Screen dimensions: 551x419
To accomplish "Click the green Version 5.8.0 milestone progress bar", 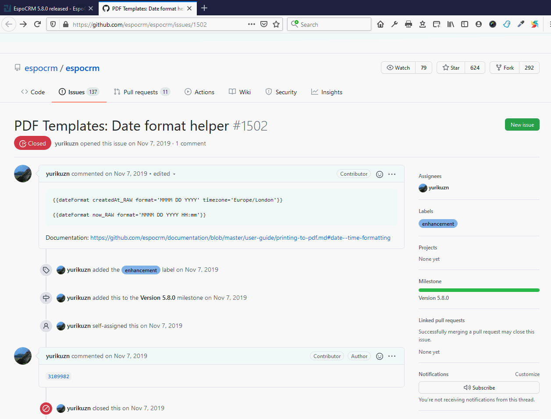I will tap(479, 290).
